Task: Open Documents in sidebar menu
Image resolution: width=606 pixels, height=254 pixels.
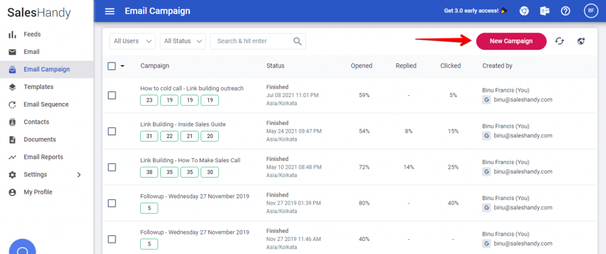Action: click(40, 140)
